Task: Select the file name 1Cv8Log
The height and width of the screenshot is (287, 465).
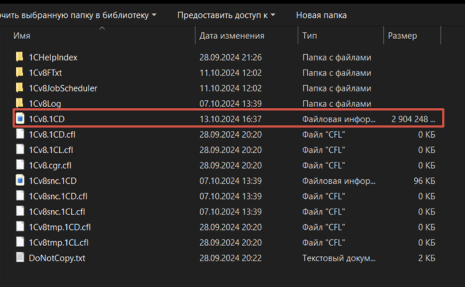Action: pos(45,104)
